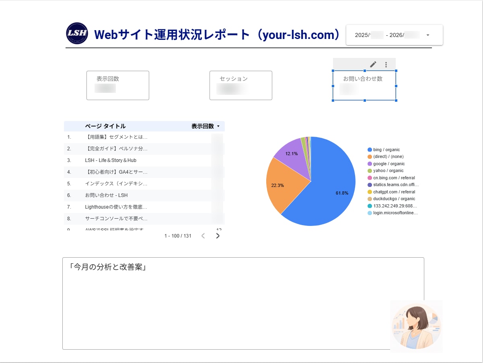Go to previous table page arrow
Viewport: 483px width, 363px height.
(x=203, y=236)
